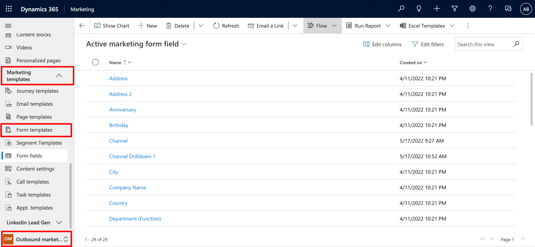The width and height of the screenshot is (535, 247).
Task: Open the Active marketing form field view selector
Action: (x=184, y=44)
